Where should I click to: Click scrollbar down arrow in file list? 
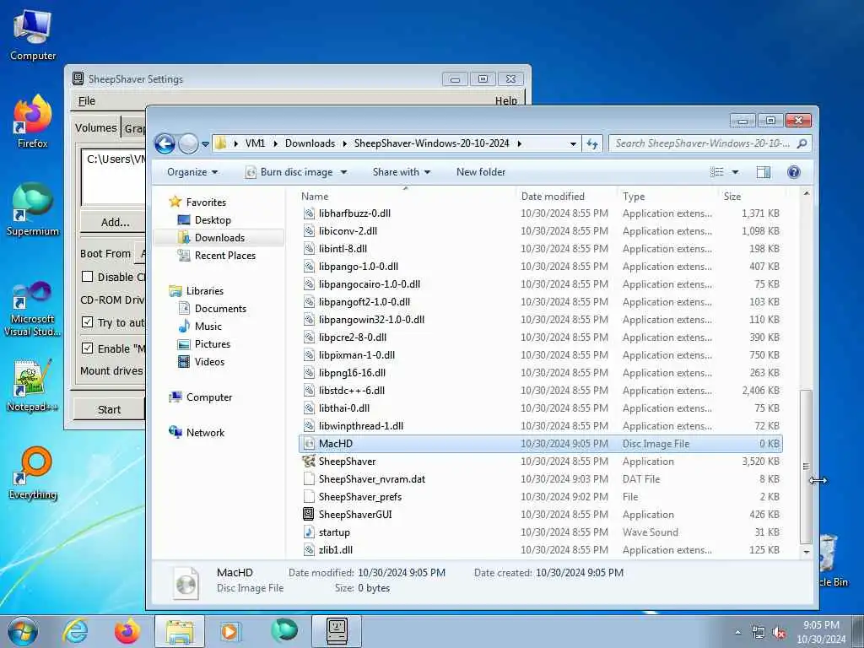pyautogui.click(x=806, y=552)
